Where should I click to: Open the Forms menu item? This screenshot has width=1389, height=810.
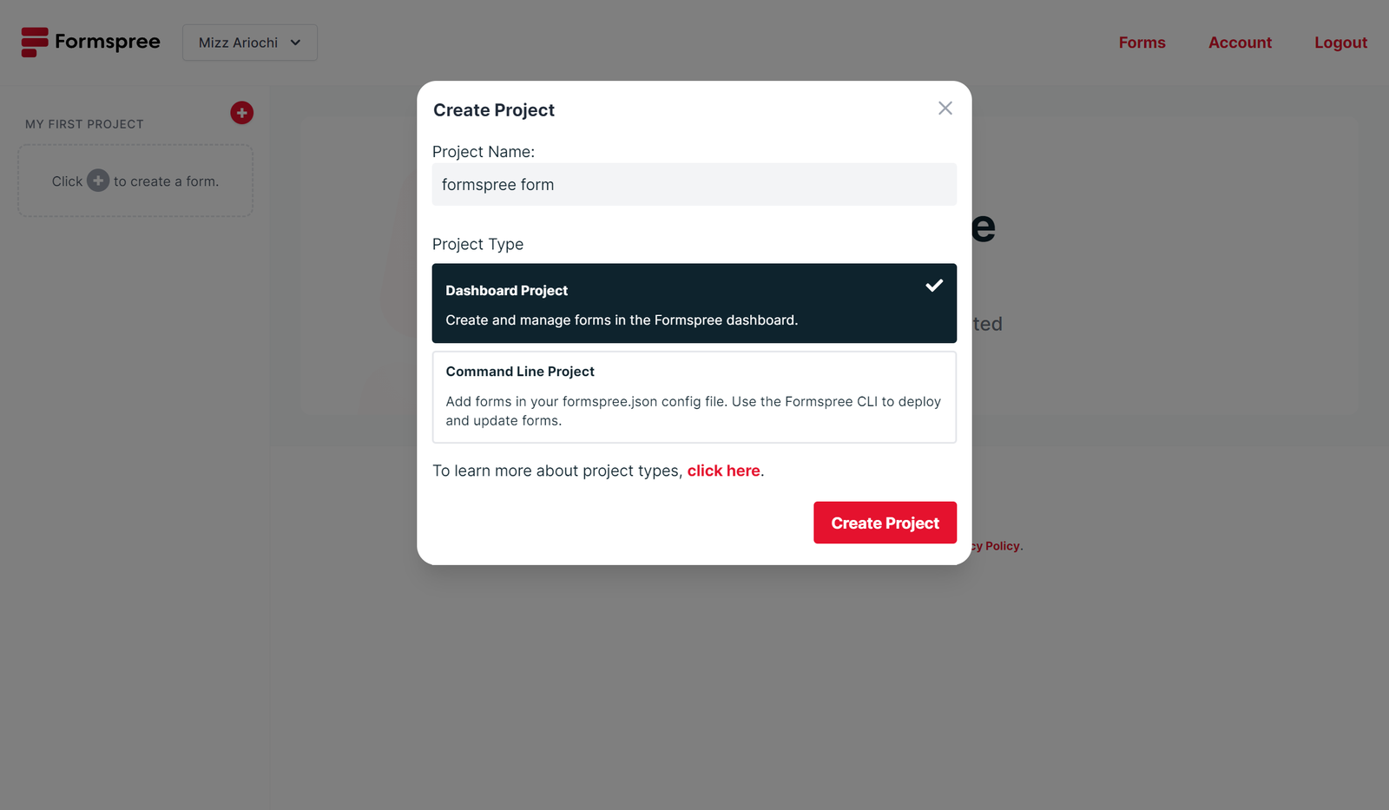pyautogui.click(x=1142, y=43)
